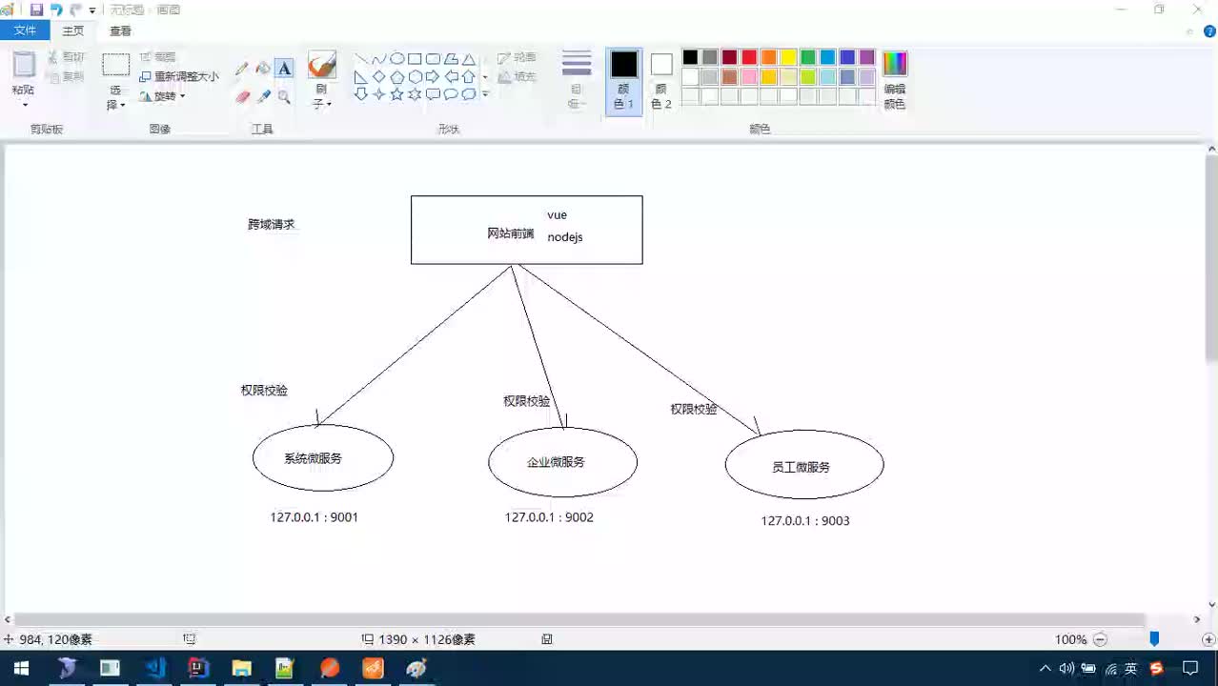Click the Save icon in quick access toolbar
The height and width of the screenshot is (686, 1218).
point(36,10)
